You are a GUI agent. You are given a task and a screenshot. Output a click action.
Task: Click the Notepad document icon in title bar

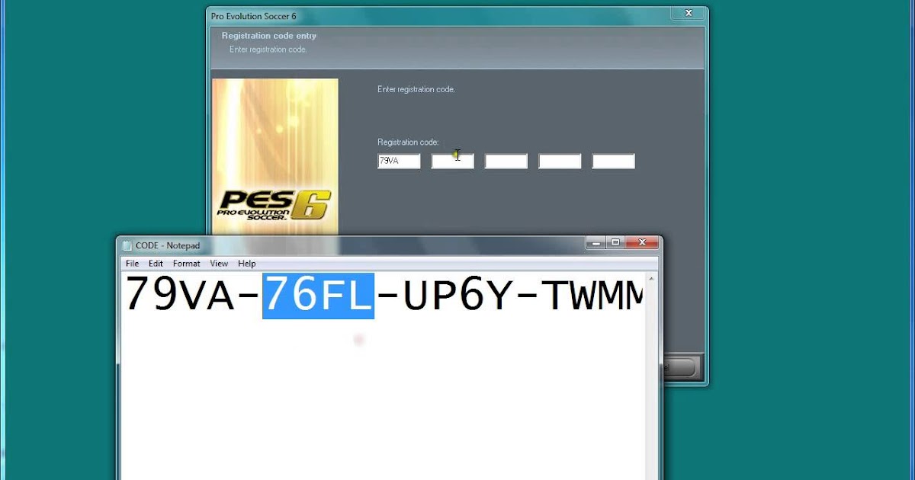pos(127,245)
